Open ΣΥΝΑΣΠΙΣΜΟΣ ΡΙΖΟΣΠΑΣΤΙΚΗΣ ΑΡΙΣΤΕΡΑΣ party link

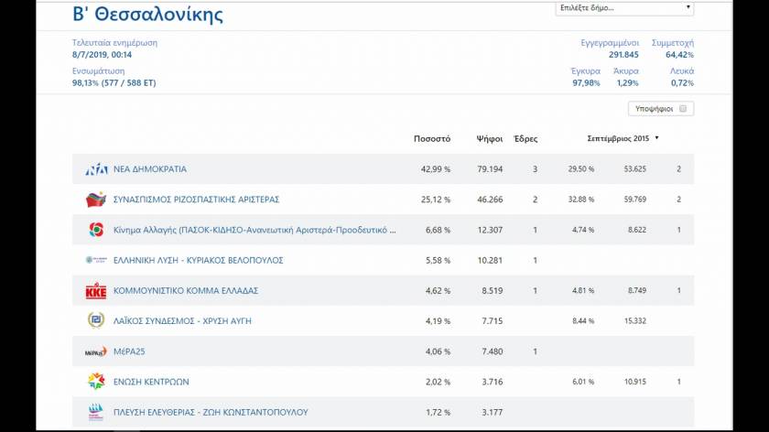pos(196,200)
